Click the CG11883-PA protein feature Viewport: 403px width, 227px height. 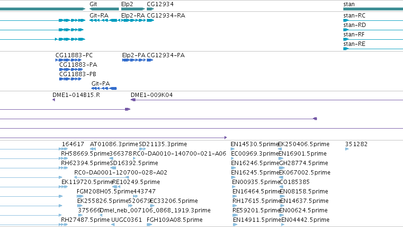click(x=71, y=70)
